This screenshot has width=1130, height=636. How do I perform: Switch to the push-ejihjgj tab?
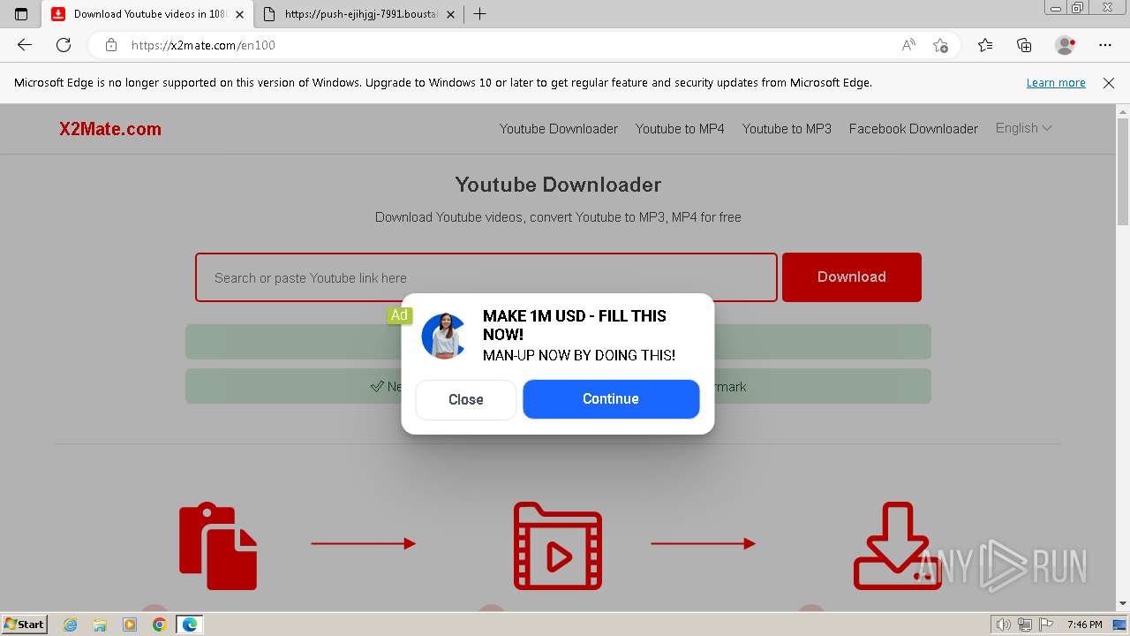pos(360,14)
